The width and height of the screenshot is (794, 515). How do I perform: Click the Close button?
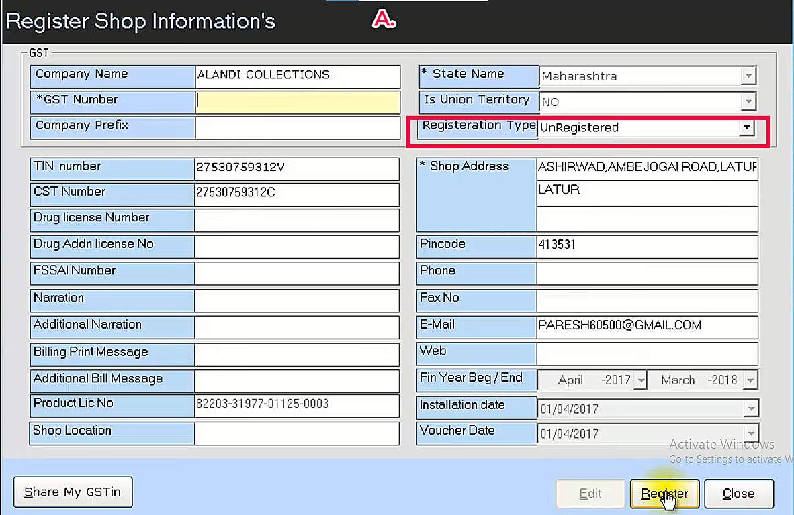[x=739, y=494]
